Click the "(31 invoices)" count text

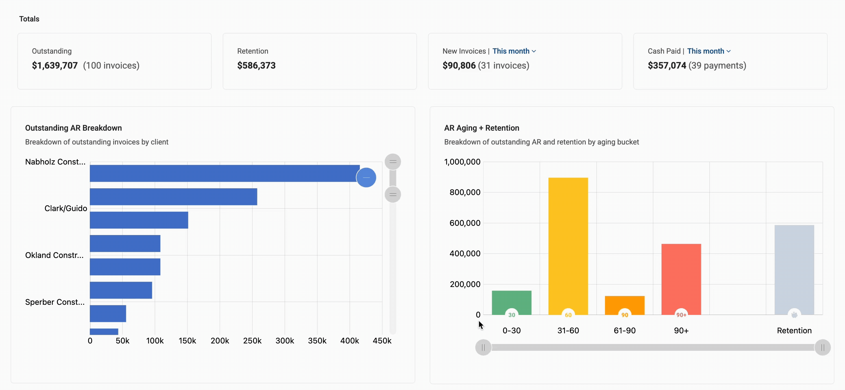tap(504, 65)
